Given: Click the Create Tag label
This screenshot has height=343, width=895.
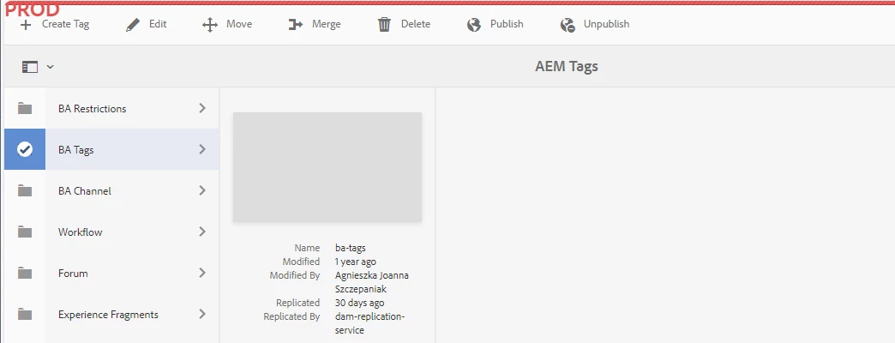Looking at the screenshot, I should click(66, 24).
